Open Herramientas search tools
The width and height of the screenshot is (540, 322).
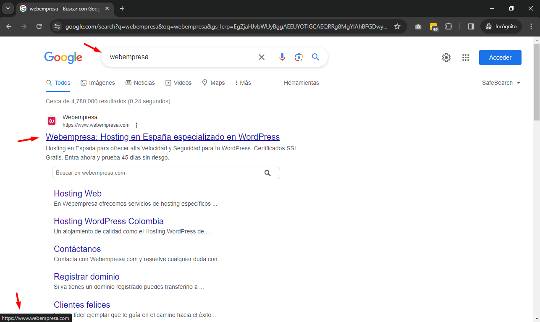[x=301, y=83]
